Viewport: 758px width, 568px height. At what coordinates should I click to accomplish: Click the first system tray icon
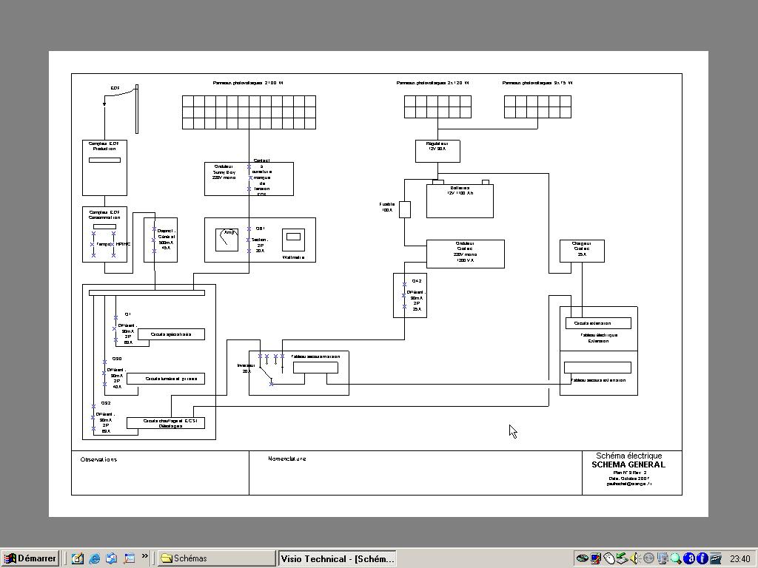tap(582, 559)
